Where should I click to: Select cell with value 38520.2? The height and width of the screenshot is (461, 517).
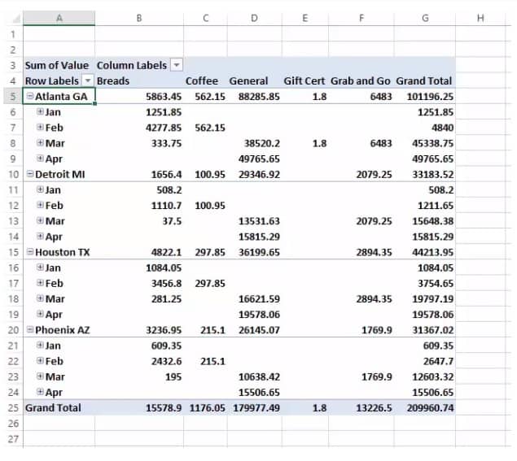pos(254,143)
